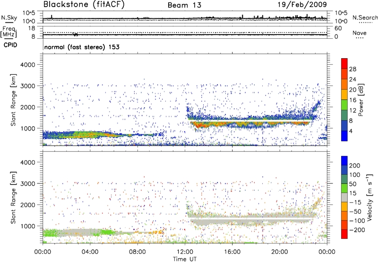Click the '2000' tick of the velocity panel
Image resolution: width=378 pixels, height=262 pixels.
coord(27,205)
